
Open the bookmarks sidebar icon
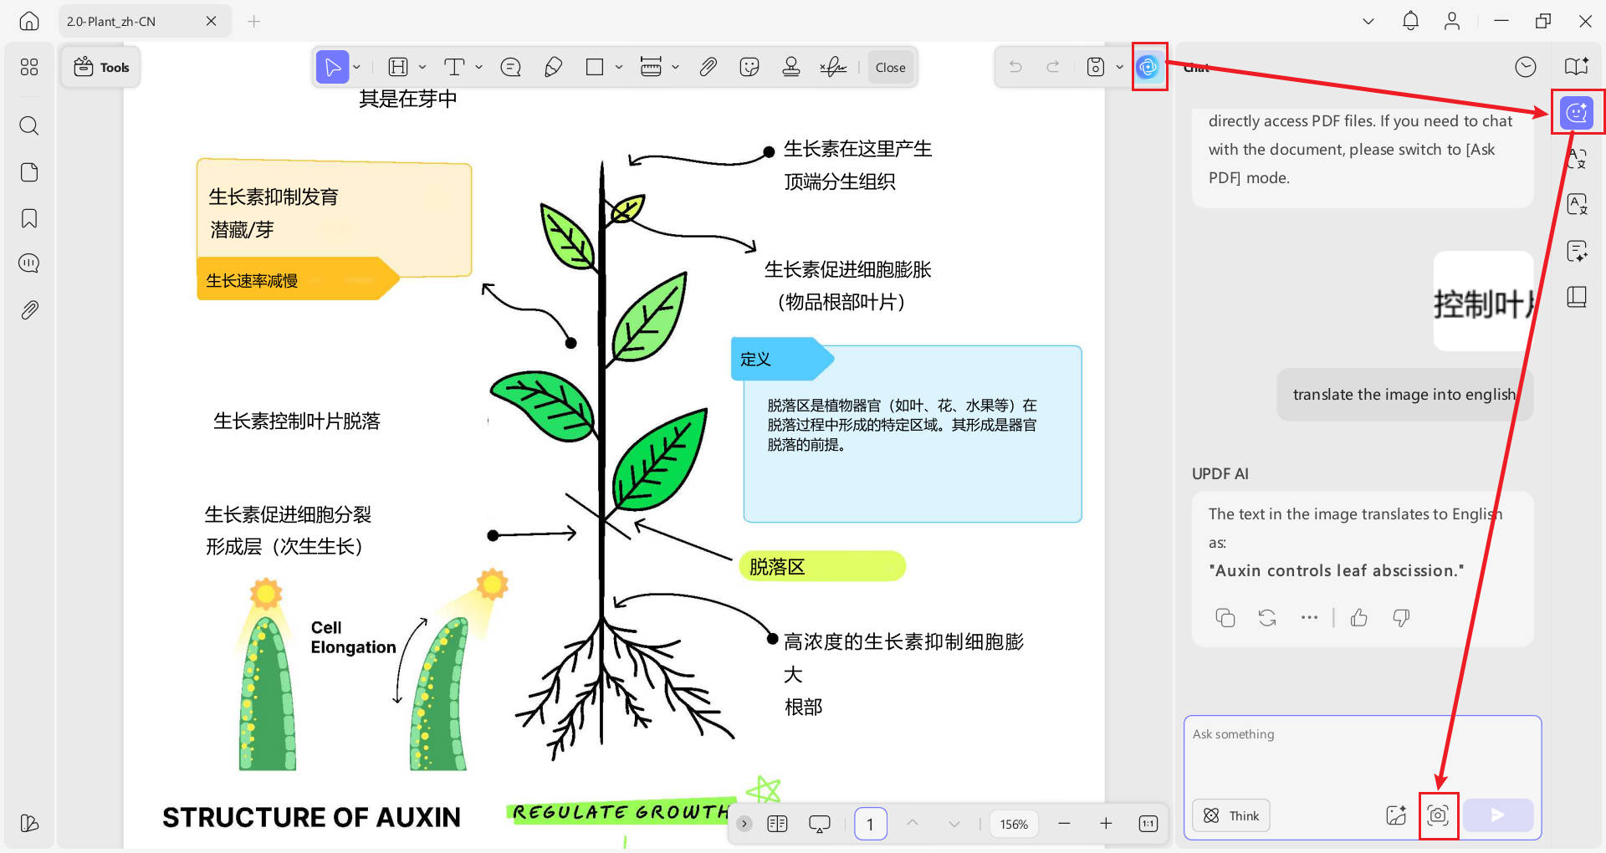coord(29,218)
